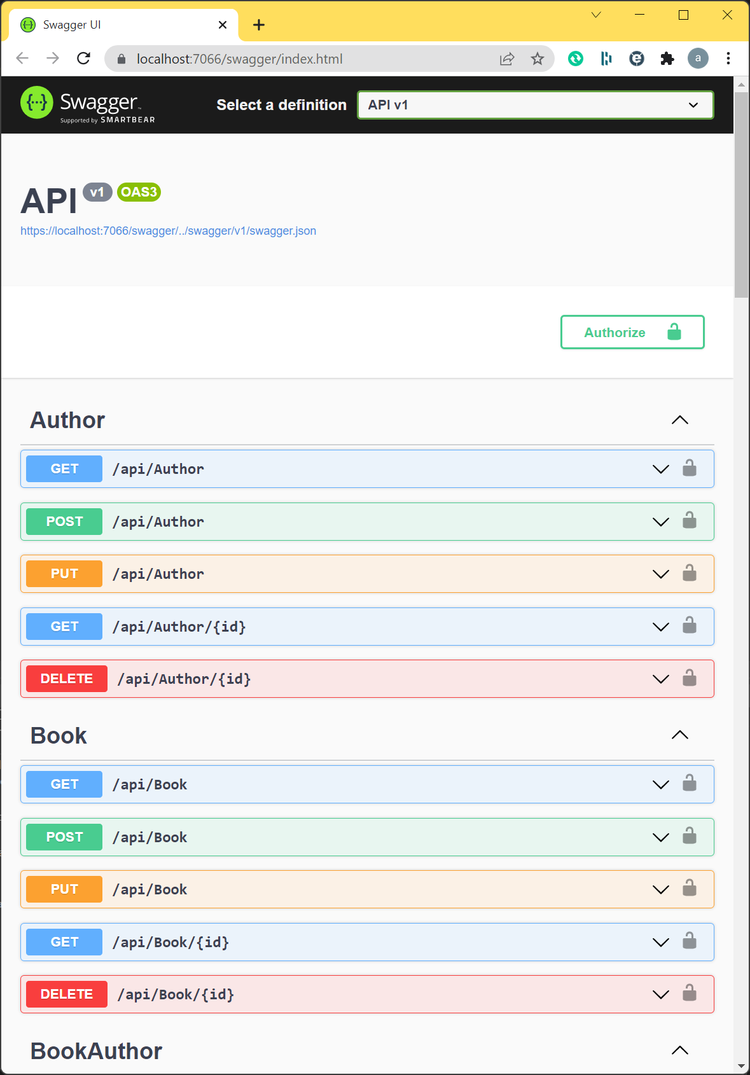Go back with browser back arrow
This screenshot has width=750, height=1075.
[x=22, y=59]
